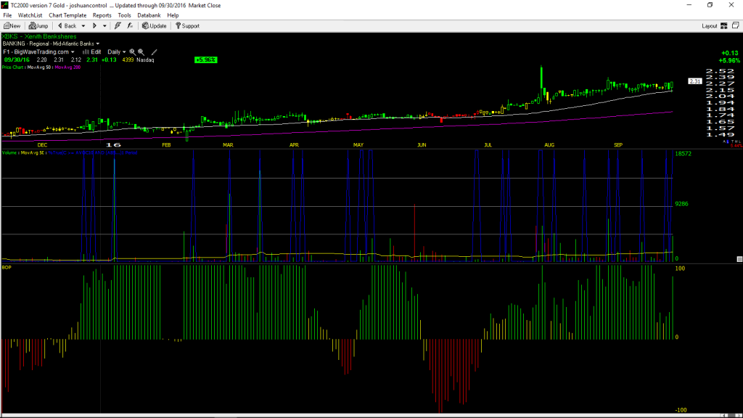Click the New toolbar button

point(12,26)
